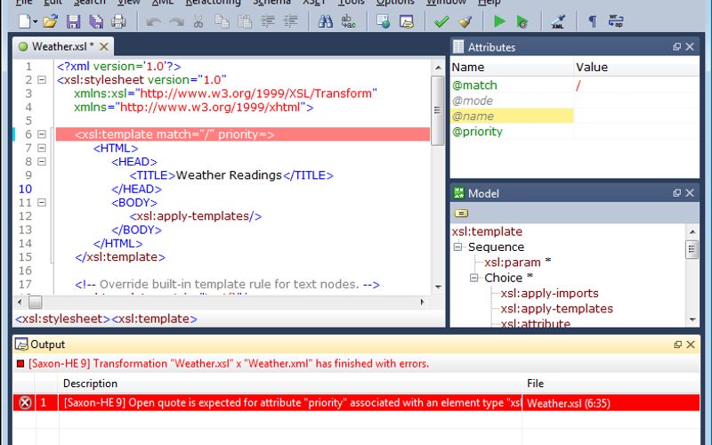This screenshot has width=712, height=445.
Task: Open the New document dropdown arrow
Action: 35,21
